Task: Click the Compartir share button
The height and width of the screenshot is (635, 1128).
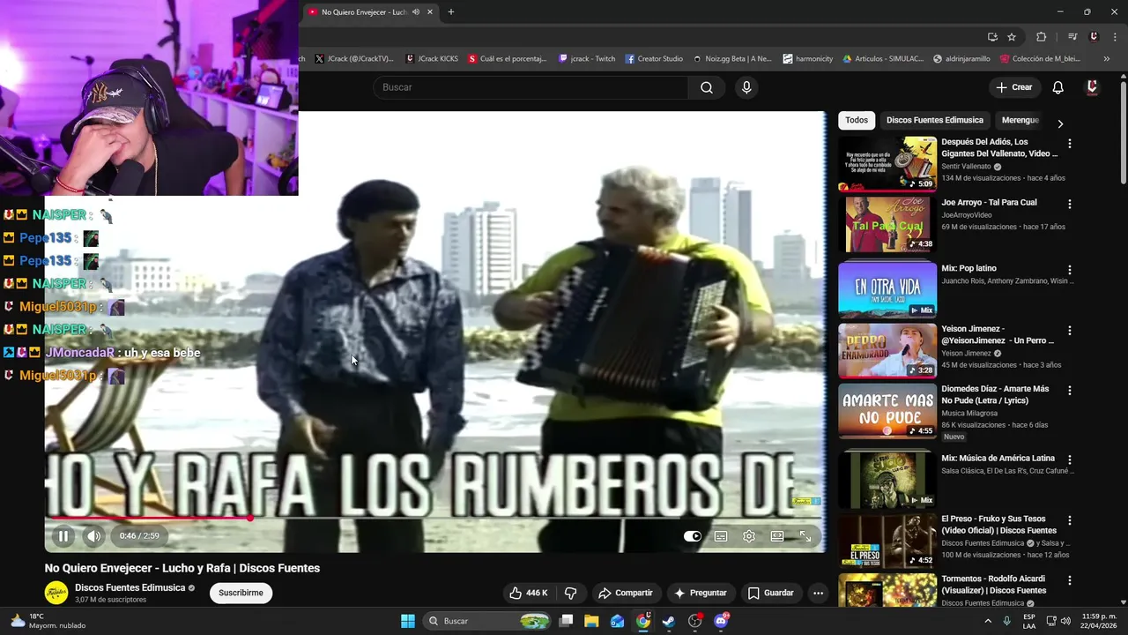Action: (x=625, y=593)
